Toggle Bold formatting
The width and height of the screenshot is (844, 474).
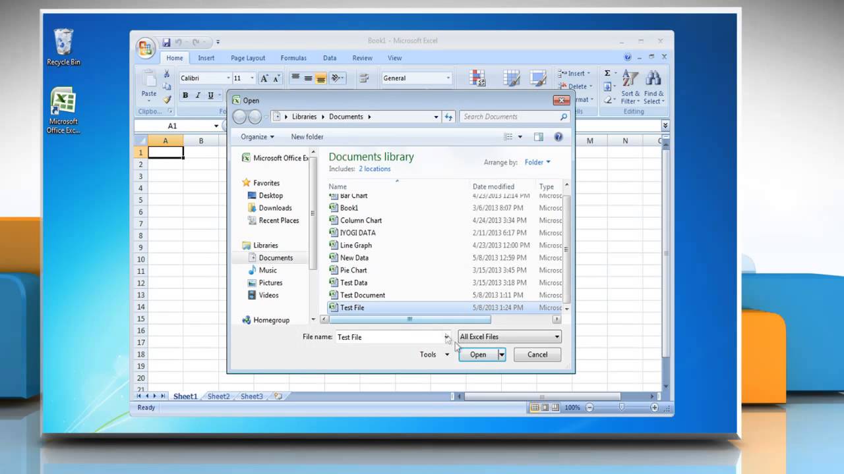(185, 95)
